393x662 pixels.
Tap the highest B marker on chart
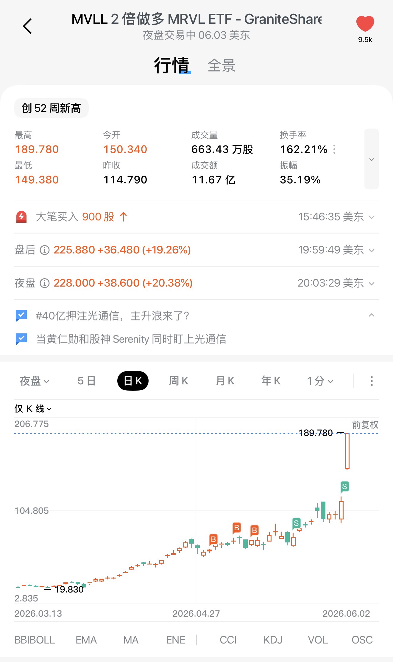[237, 528]
